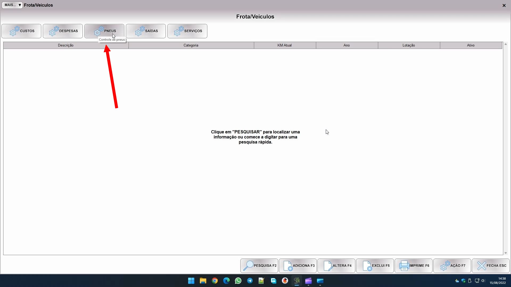Image resolution: width=511 pixels, height=287 pixels.
Task: Click the DESPESAS gear button
Action: (63, 31)
